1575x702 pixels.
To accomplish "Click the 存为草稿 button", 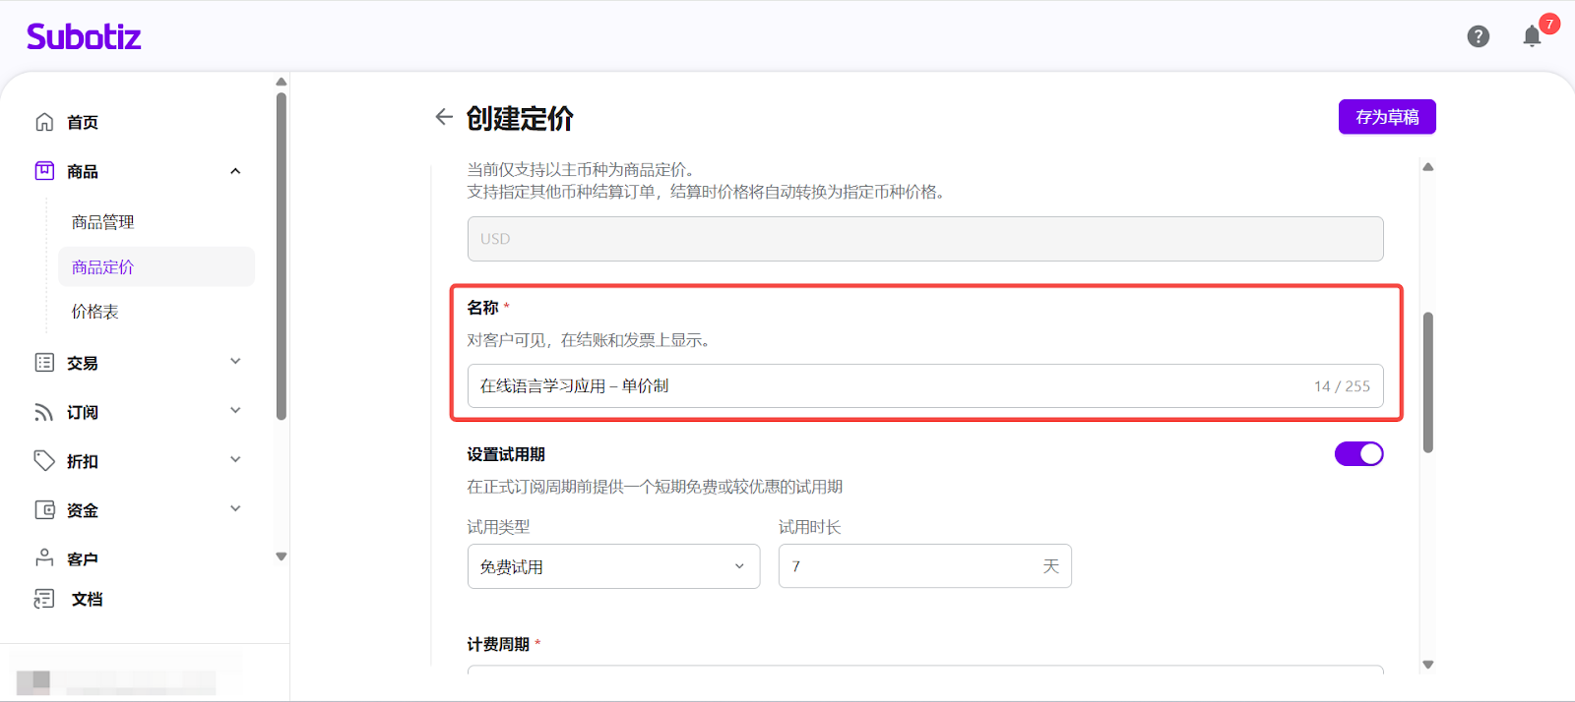I will pyautogui.click(x=1386, y=117).
